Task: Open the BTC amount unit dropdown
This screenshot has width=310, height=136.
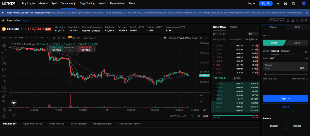Action: tap(303, 68)
